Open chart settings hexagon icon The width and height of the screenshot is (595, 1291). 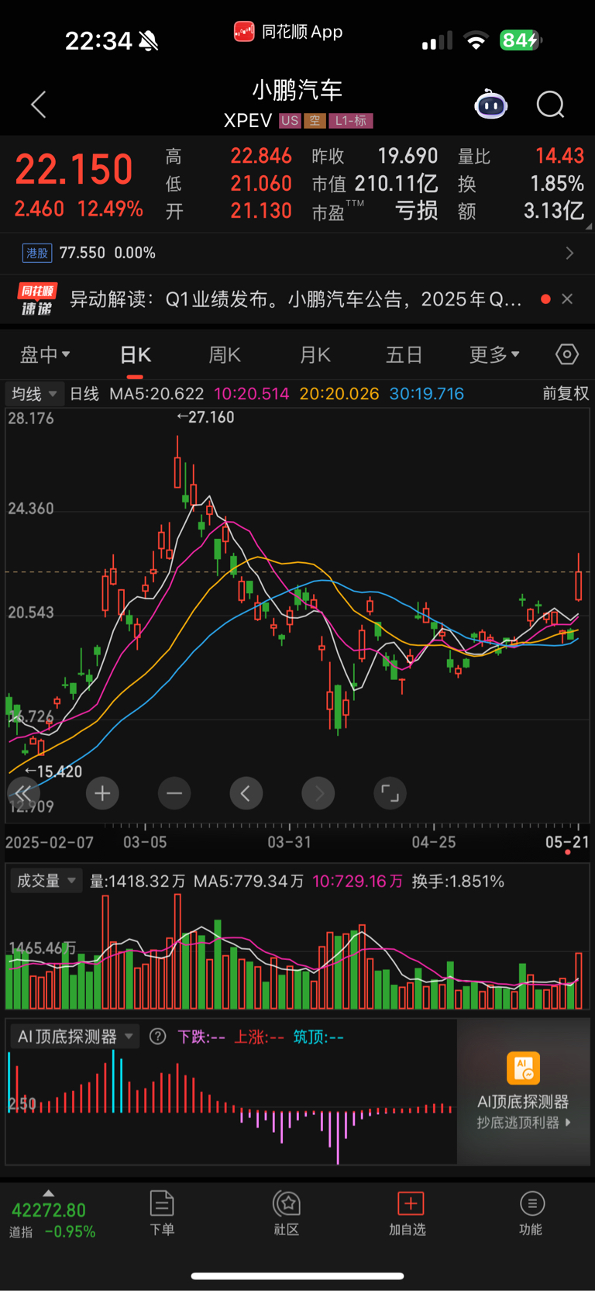pyautogui.click(x=567, y=354)
